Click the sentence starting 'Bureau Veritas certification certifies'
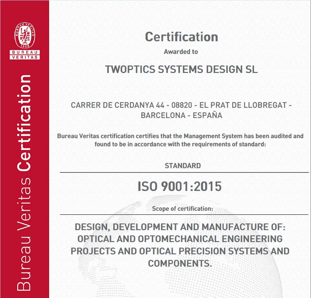 [180, 136]
